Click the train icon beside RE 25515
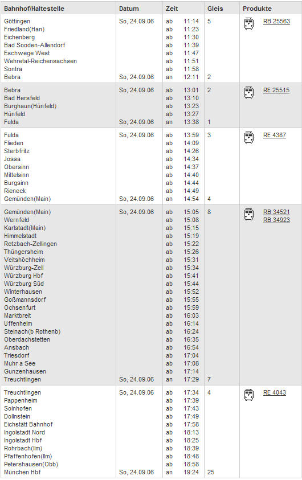The width and height of the screenshot is (302, 480). [248, 92]
